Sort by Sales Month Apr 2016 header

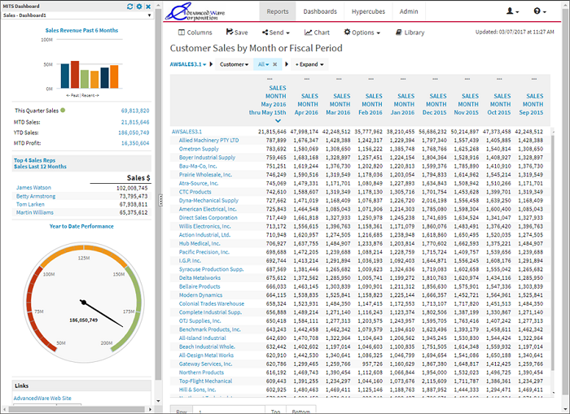[x=308, y=104]
